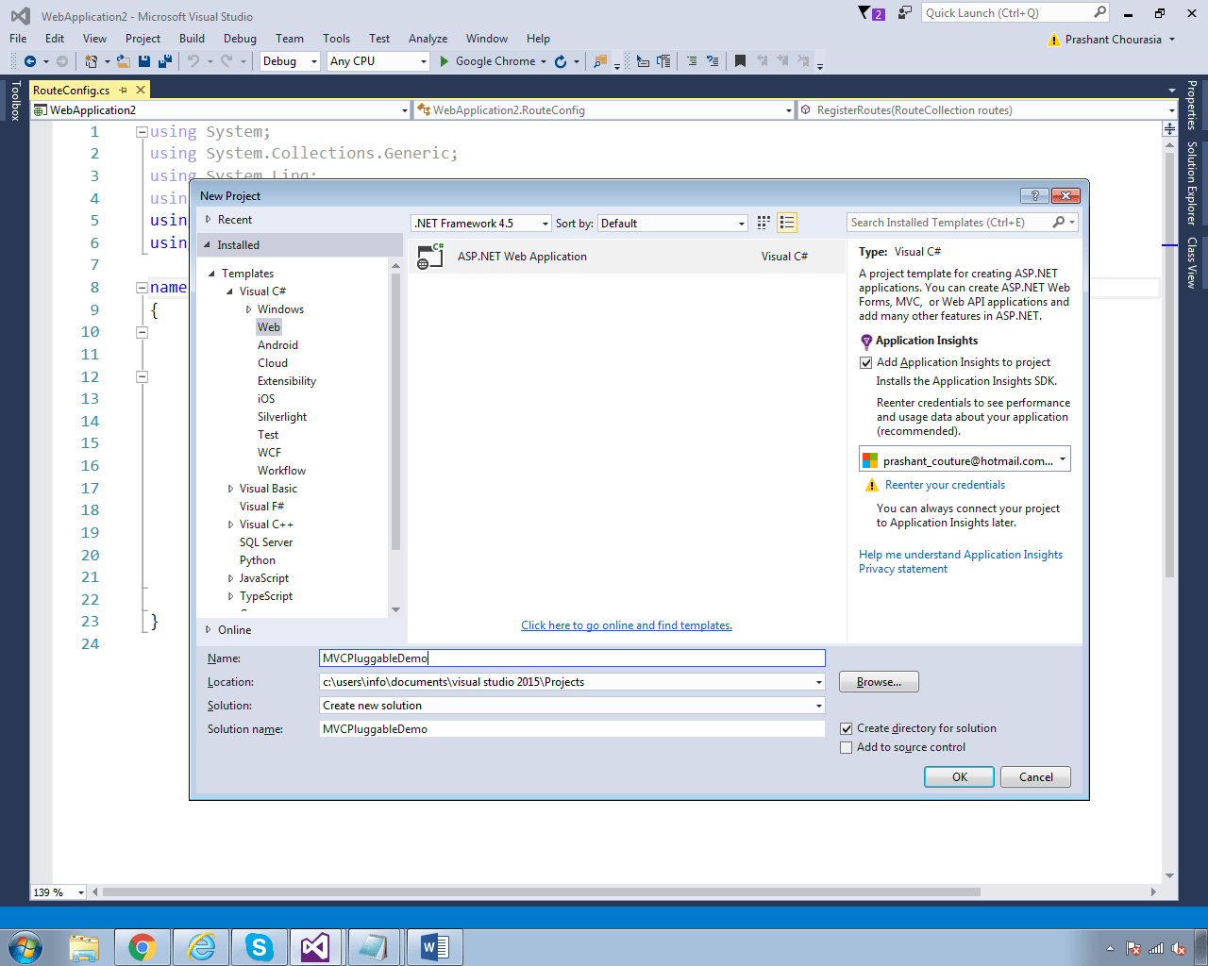Expand the Windows node under Visual C#
1208x966 pixels.
tap(249, 309)
